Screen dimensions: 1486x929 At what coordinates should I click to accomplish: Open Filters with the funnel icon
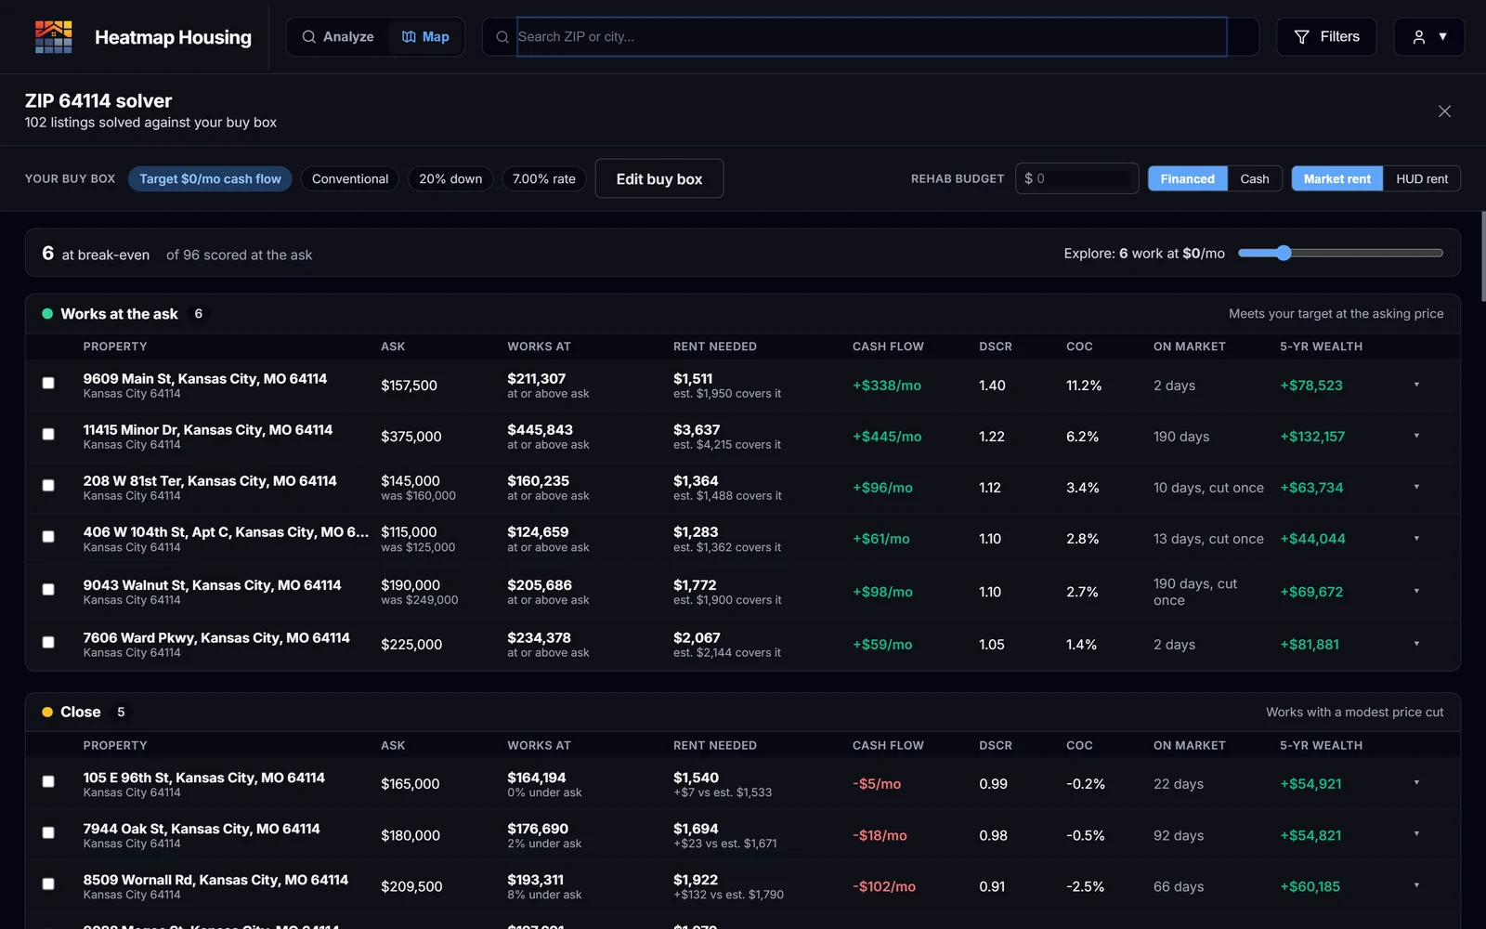pyautogui.click(x=1326, y=37)
